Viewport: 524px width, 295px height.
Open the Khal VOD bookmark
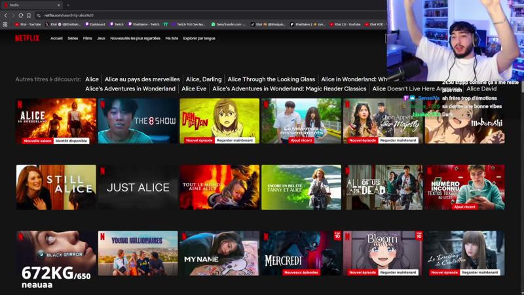[x=375, y=24]
